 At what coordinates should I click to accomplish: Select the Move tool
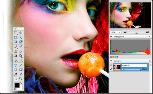21,33
